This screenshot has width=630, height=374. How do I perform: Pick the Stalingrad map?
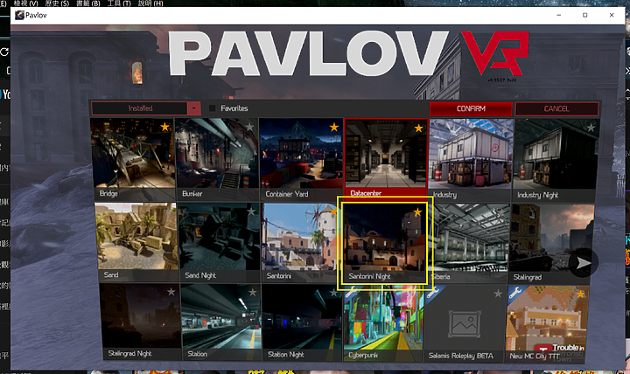point(551,244)
